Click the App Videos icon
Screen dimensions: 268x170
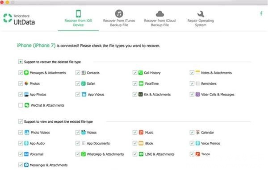(84, 95)
